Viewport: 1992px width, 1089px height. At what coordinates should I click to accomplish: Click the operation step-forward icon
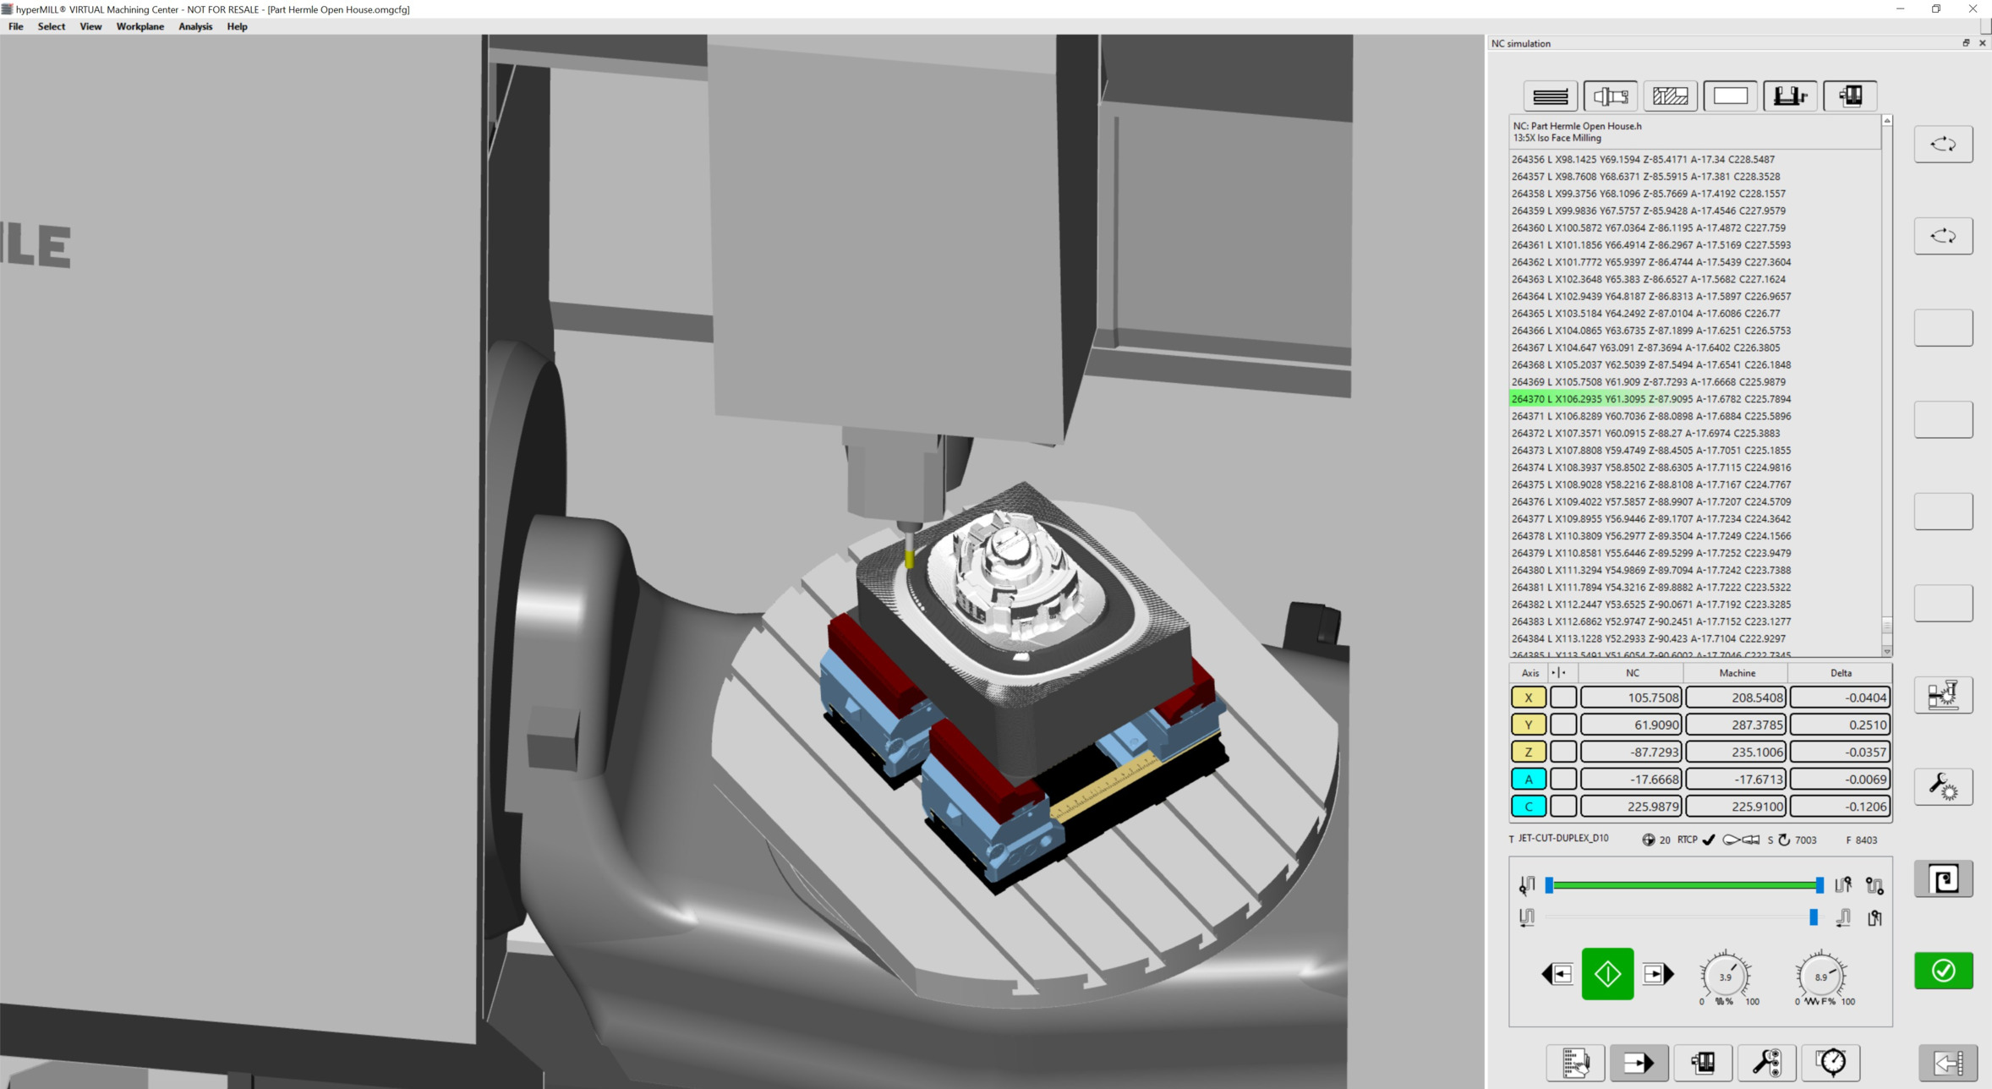point(1843,917)
